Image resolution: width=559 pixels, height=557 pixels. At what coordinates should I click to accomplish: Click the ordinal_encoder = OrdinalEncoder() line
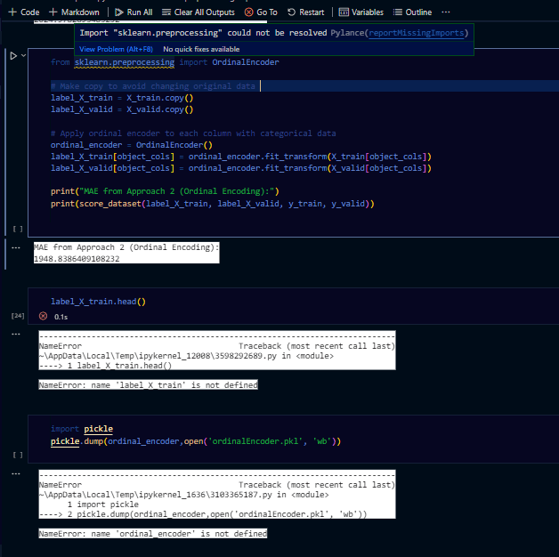pos(132,145)
